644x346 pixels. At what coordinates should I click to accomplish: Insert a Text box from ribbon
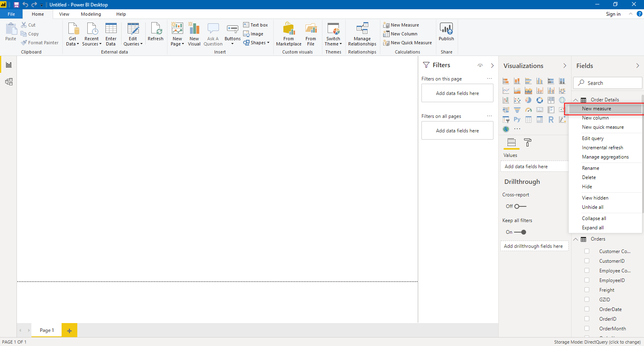(256, 25)
